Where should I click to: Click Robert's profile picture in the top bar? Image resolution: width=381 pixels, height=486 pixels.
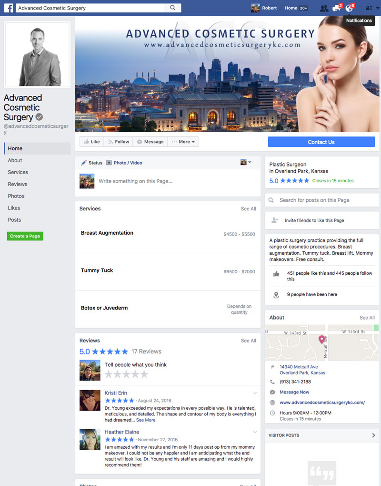pyautogui.click(x=255, y=8)
